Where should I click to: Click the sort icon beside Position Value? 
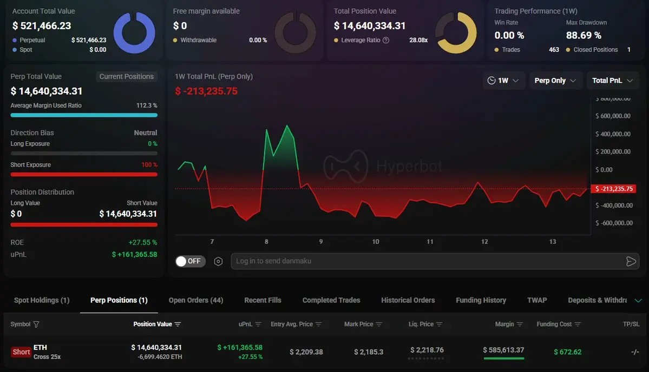click(178, 324)
